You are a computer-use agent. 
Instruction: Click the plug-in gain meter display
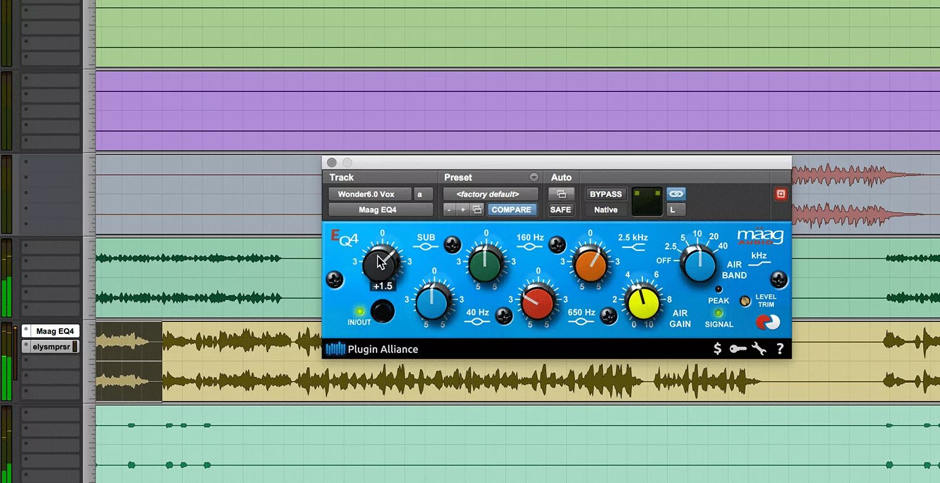pyautogui.click(x=647, y=202)
